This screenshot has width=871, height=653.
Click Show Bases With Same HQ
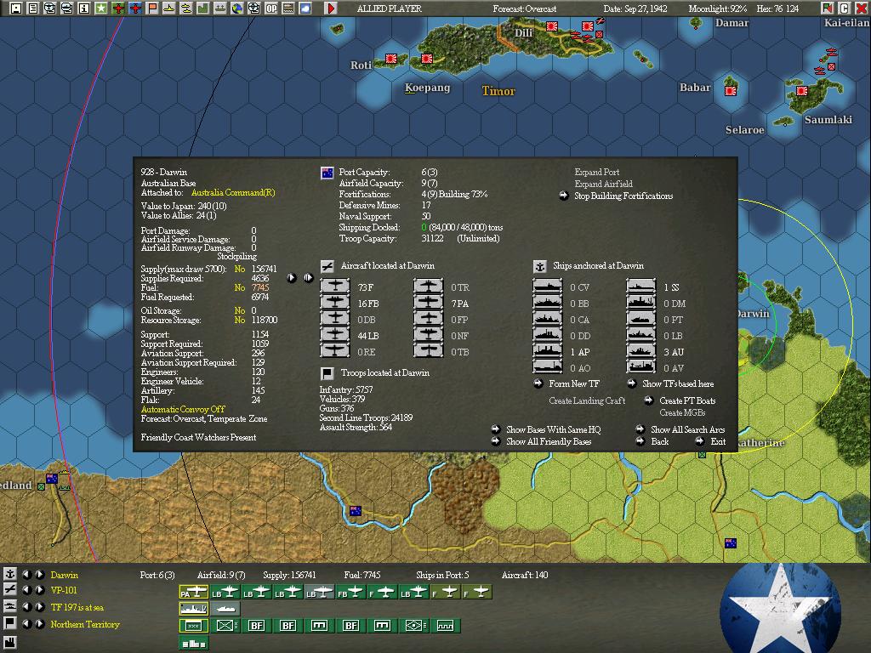553,429
